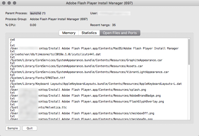
Task: Click the AdobeBrandBadge.png path line
Action: click(85, 96)
